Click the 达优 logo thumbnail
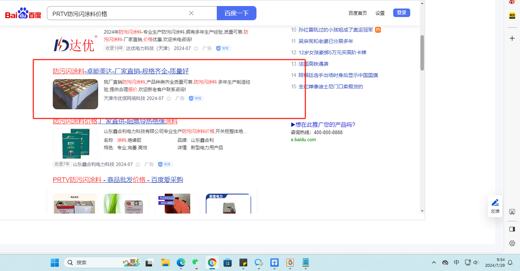The image size is (520, 271). 75,44
